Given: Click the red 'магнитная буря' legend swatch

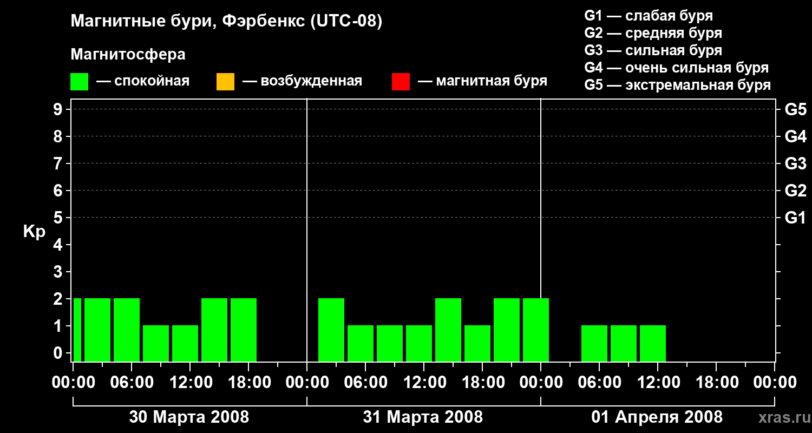Looking at the screenshot, I should coord(401,82).
